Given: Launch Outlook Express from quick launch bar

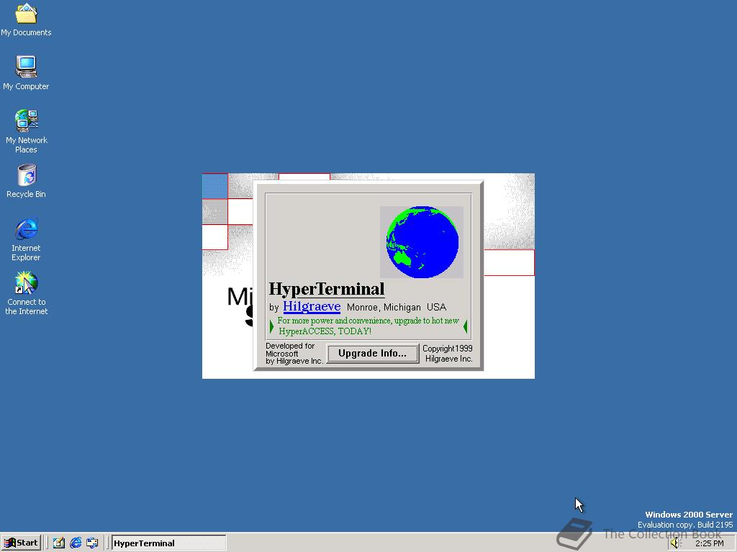Looking at the screenshot, I should coord(92,543).
